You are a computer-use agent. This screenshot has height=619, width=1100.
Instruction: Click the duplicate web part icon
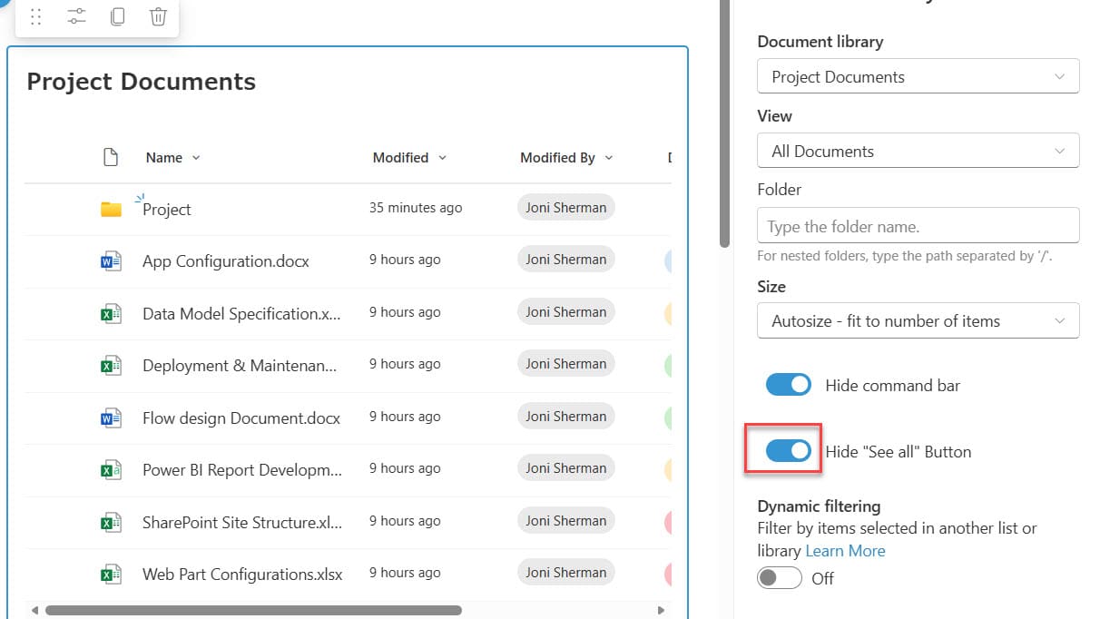click(117, 16)
